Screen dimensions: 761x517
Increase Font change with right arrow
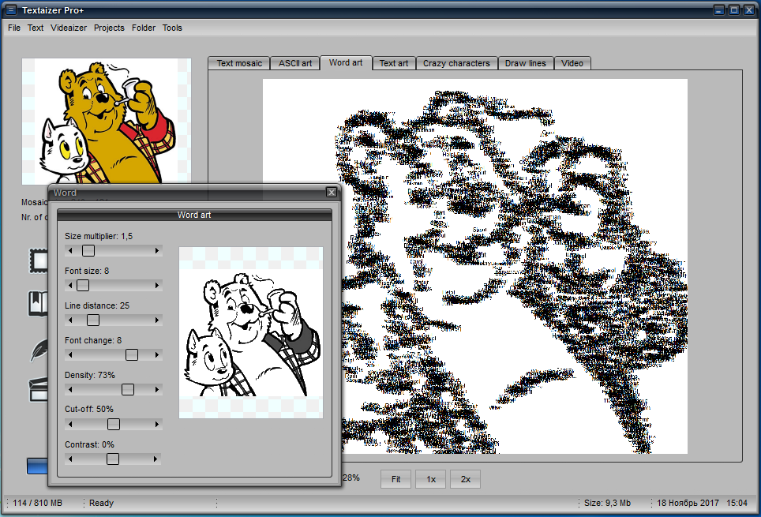157,355
